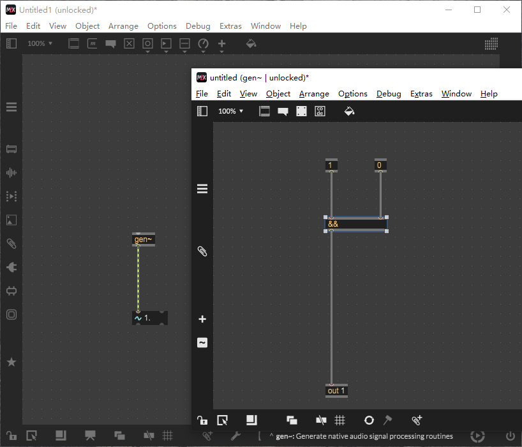Open snippets paperclip in gen~ sidebar
The height and width of the screenshot is (447, 522).
pos(202,251)
